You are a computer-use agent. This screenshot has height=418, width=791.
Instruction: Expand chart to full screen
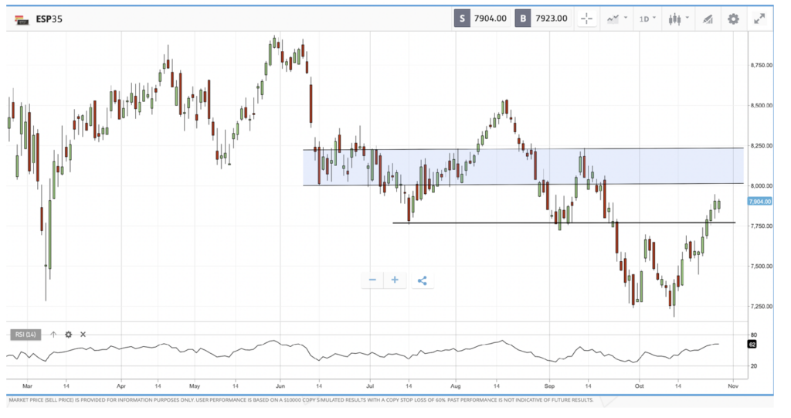760,19
